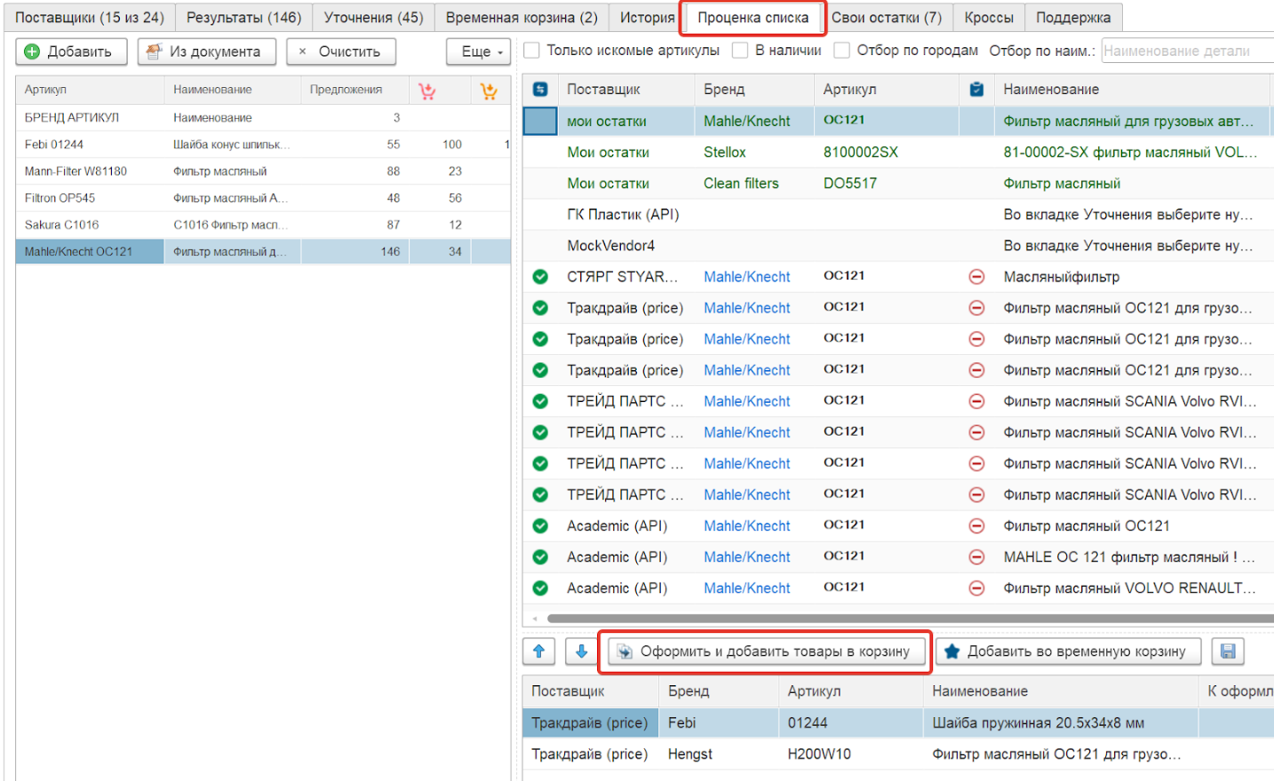Click green checkmark on first Academic (API) row
This screenshot has height=781, width=1274.
tap(540, 525)
